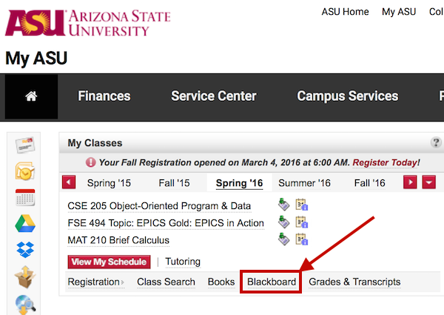Click the green book icon beside CSE 205
Screen dimensions: 444x315
tap(283, 205)
